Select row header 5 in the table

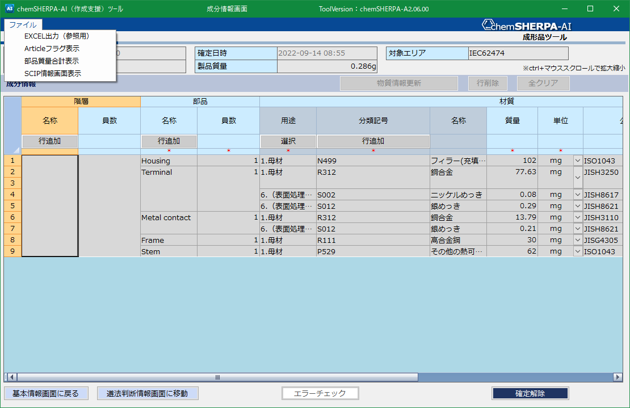click(x=12, y=206)
